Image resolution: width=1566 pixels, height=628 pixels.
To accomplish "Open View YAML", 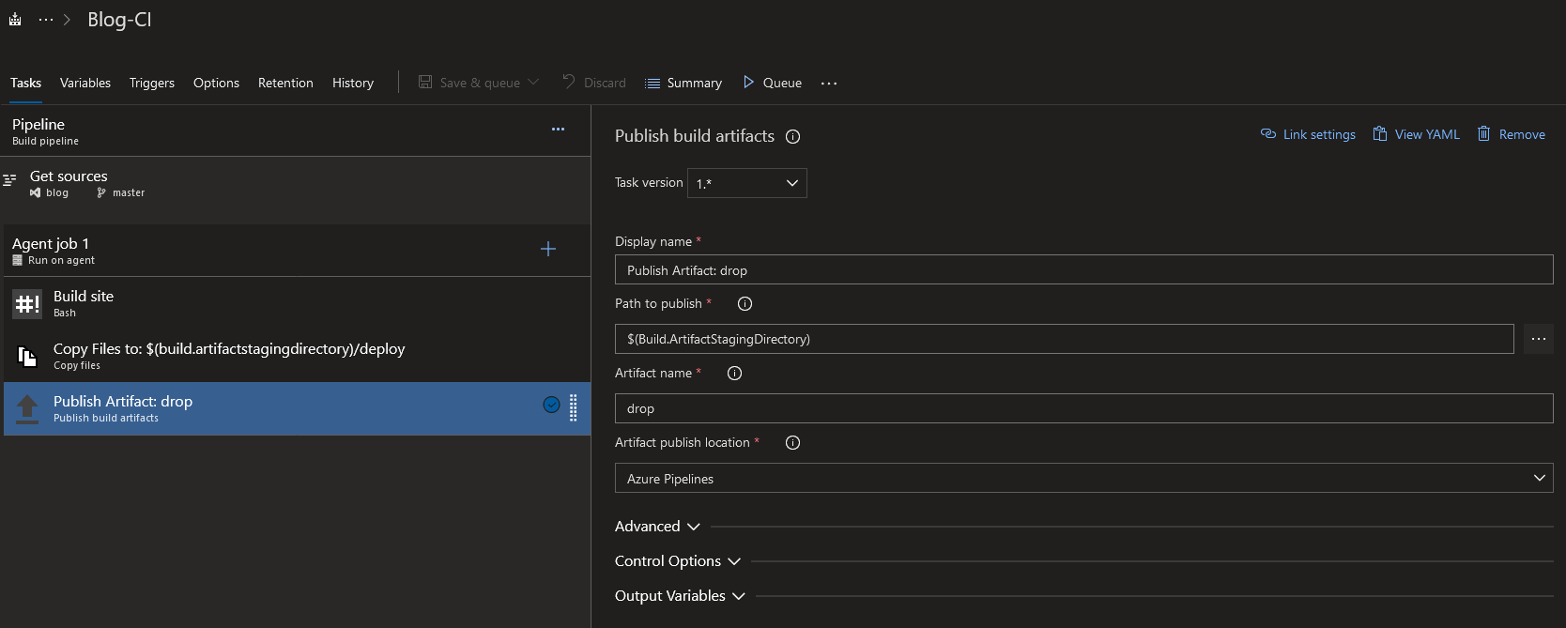I will (x=1427, y=134).
